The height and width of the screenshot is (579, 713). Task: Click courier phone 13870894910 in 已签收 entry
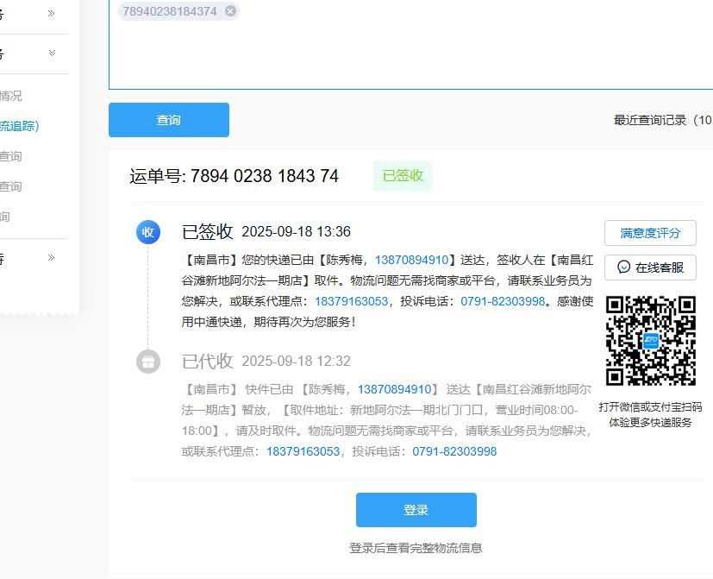pyautogui.click(x=411, y=260)
